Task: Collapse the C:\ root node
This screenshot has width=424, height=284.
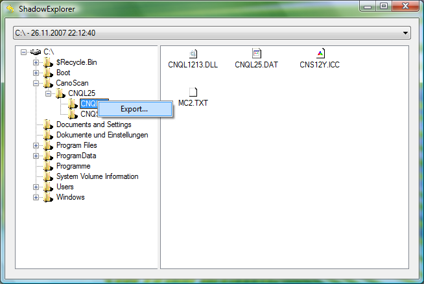Action: 23,52
